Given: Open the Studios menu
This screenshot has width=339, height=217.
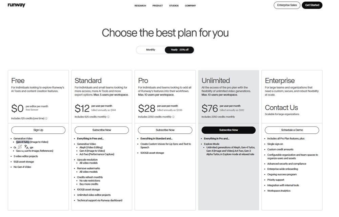Looking at the screenshot, I should click(174, 6).
